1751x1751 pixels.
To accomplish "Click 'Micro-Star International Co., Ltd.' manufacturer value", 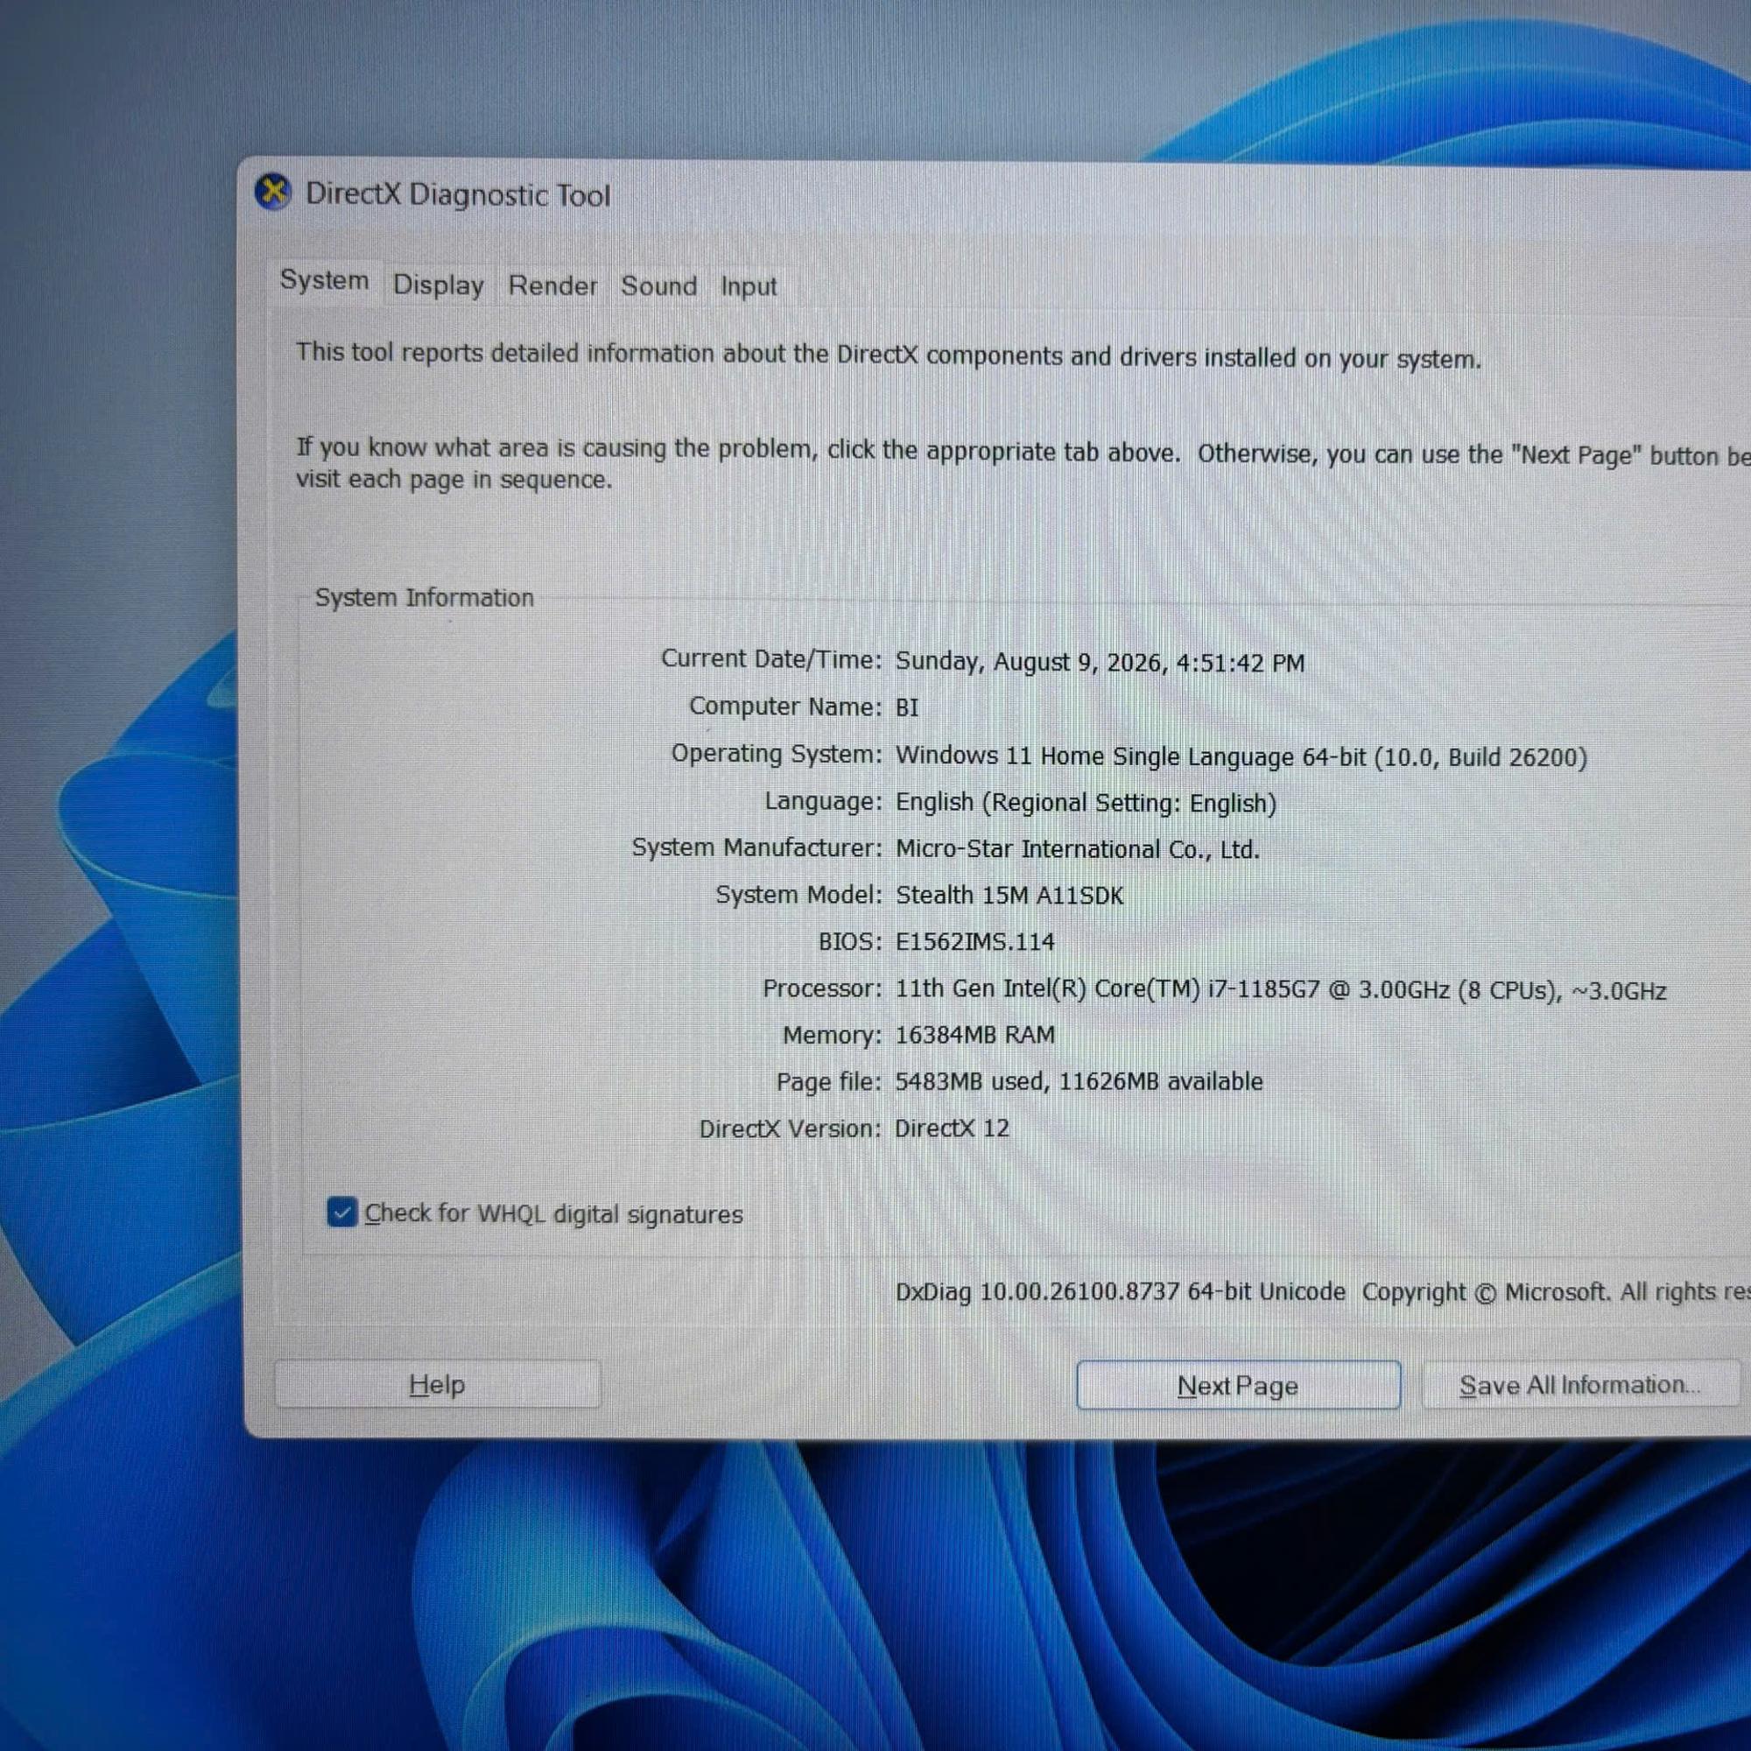I will click(1078, 849).
